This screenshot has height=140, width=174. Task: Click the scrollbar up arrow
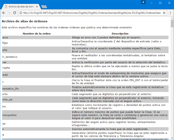tap(172, 18)
